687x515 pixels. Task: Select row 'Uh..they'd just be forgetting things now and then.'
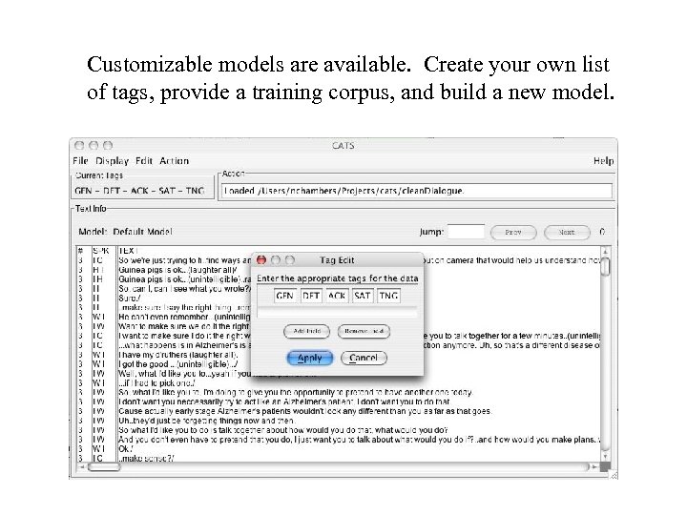click(207, 421)
